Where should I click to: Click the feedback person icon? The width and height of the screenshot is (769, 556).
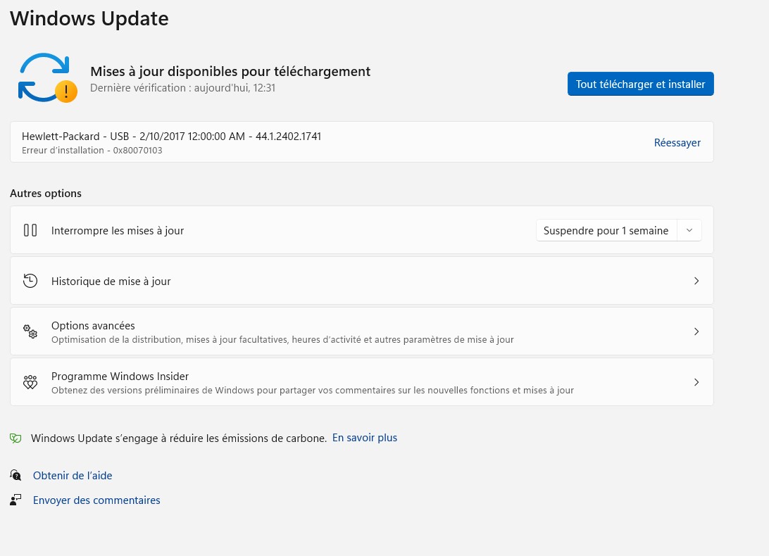[15, 500]
